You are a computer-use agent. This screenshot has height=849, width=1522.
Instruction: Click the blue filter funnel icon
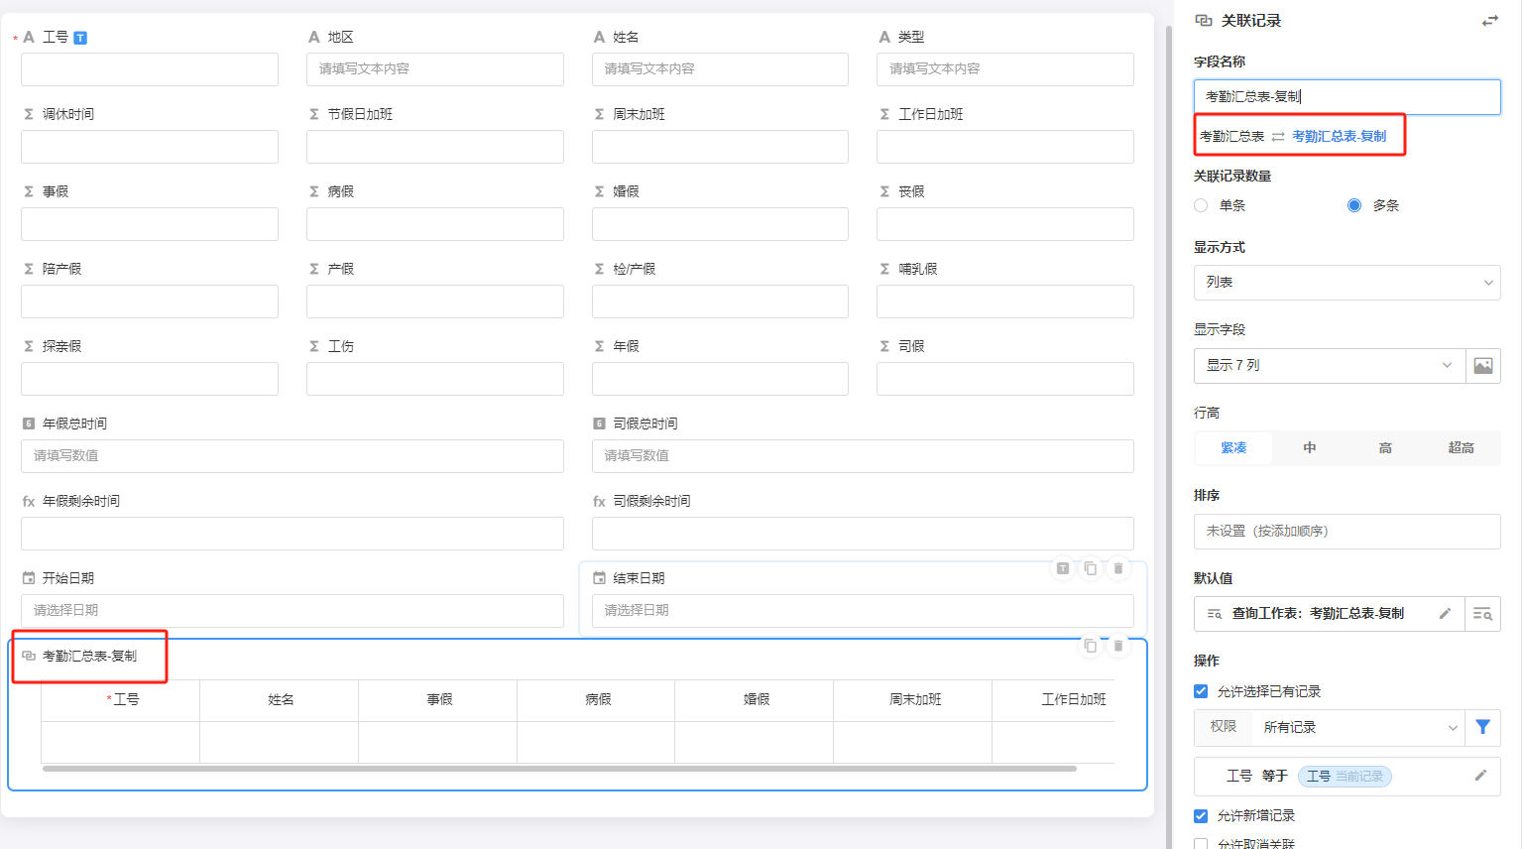tap(1482, 727)
